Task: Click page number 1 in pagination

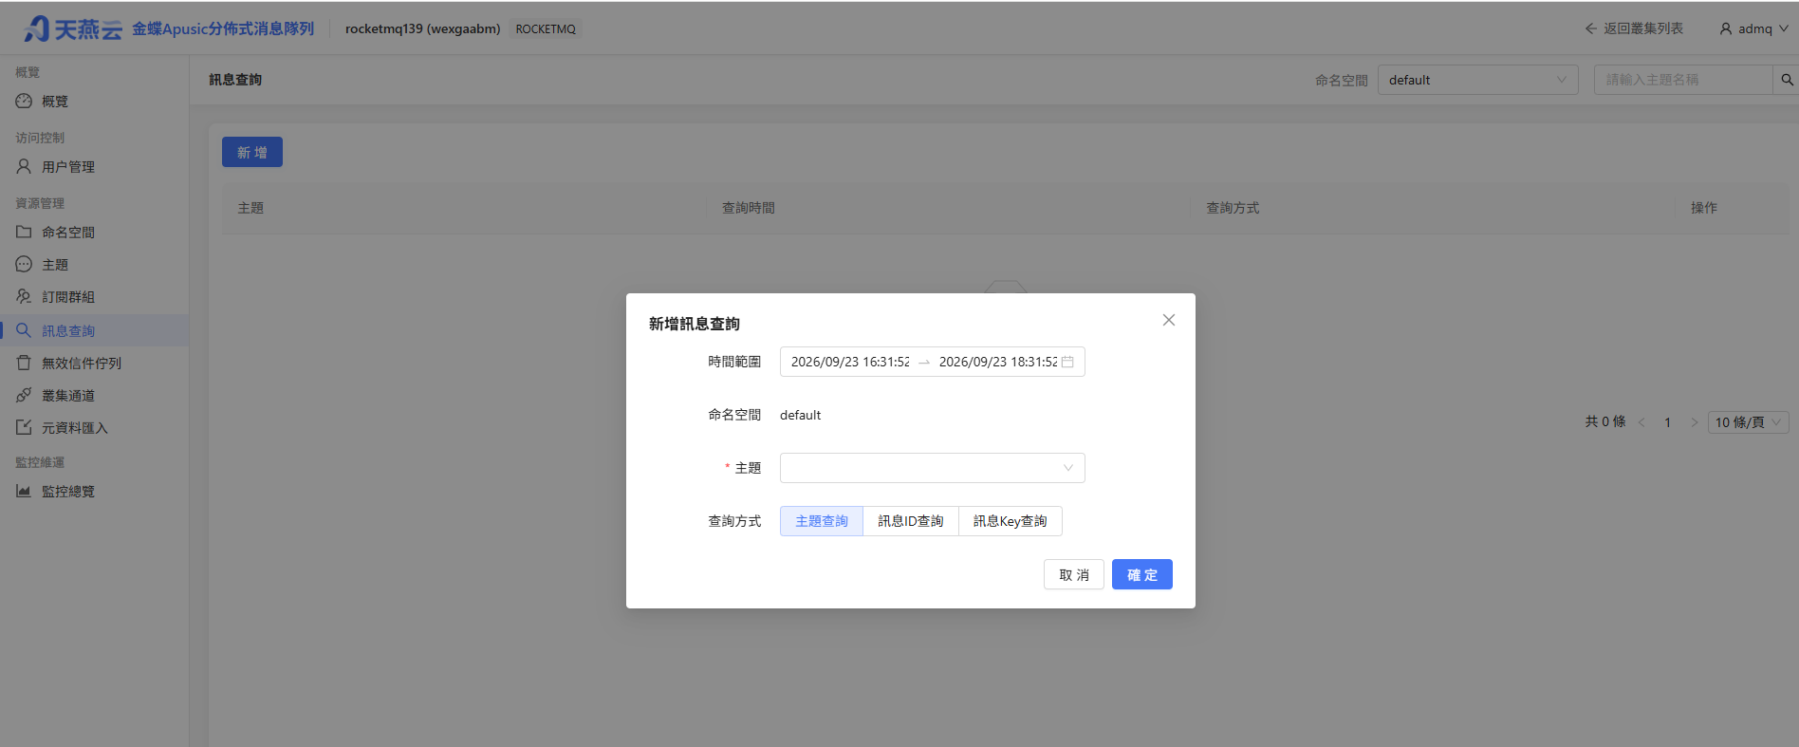Action: (x=1667, y=422)
